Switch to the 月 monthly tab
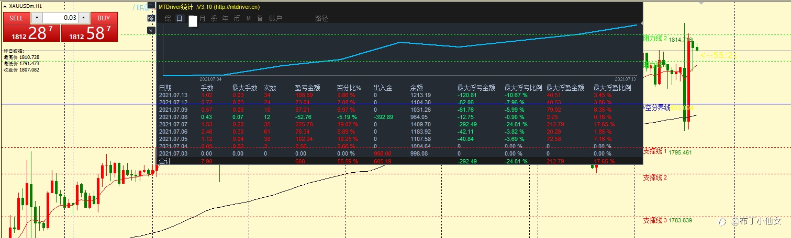Image resolution: width=791 pixels, height=238 pixels. (202, 18)
